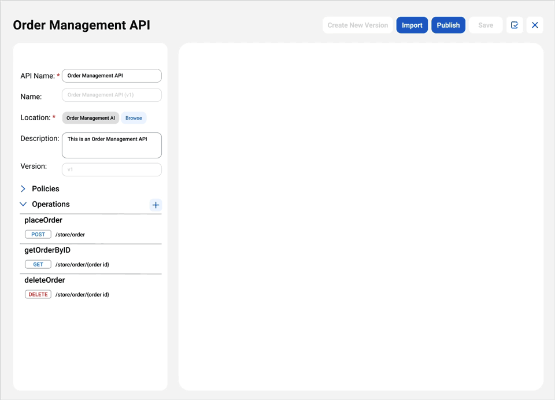Select the placeOrder operation

tap(43, 220)
